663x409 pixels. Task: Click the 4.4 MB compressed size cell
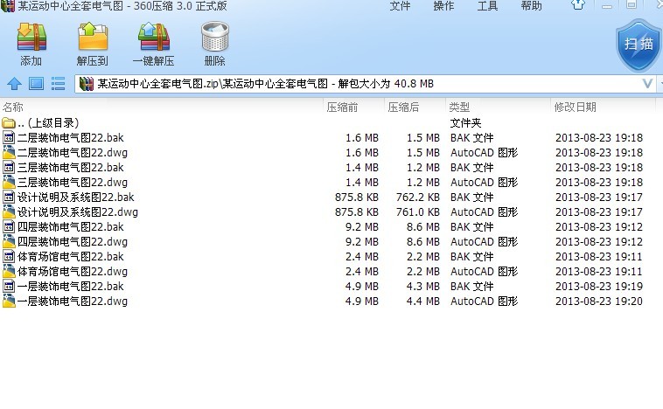coord(422,302)
